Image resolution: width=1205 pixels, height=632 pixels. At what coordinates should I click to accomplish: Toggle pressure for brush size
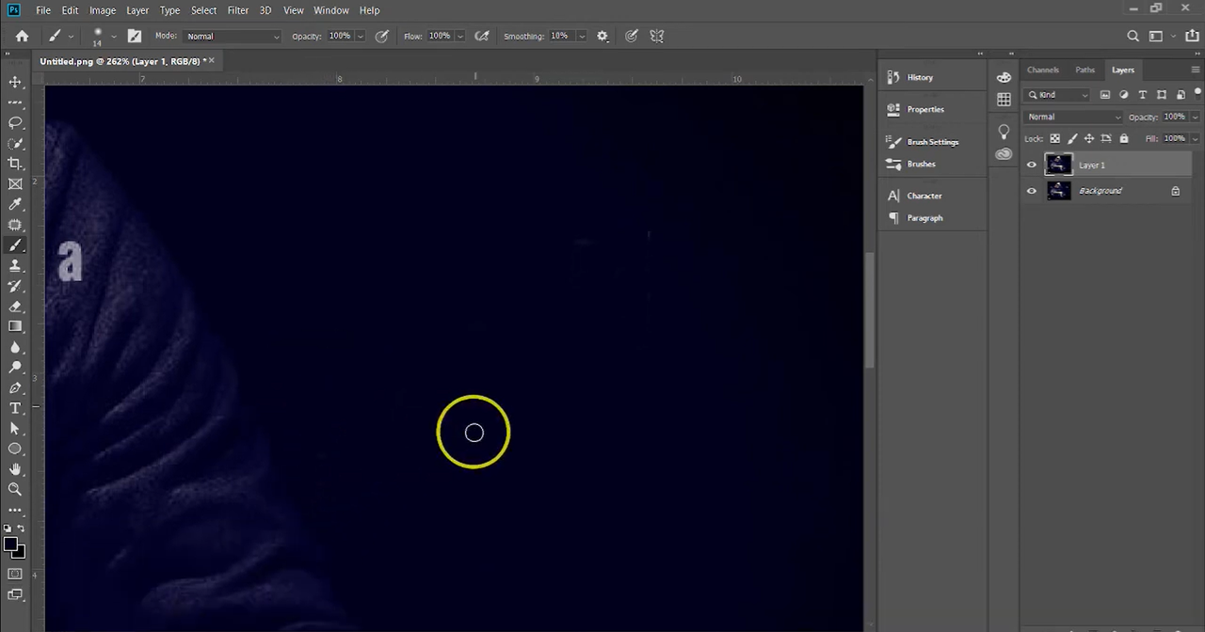632,36
